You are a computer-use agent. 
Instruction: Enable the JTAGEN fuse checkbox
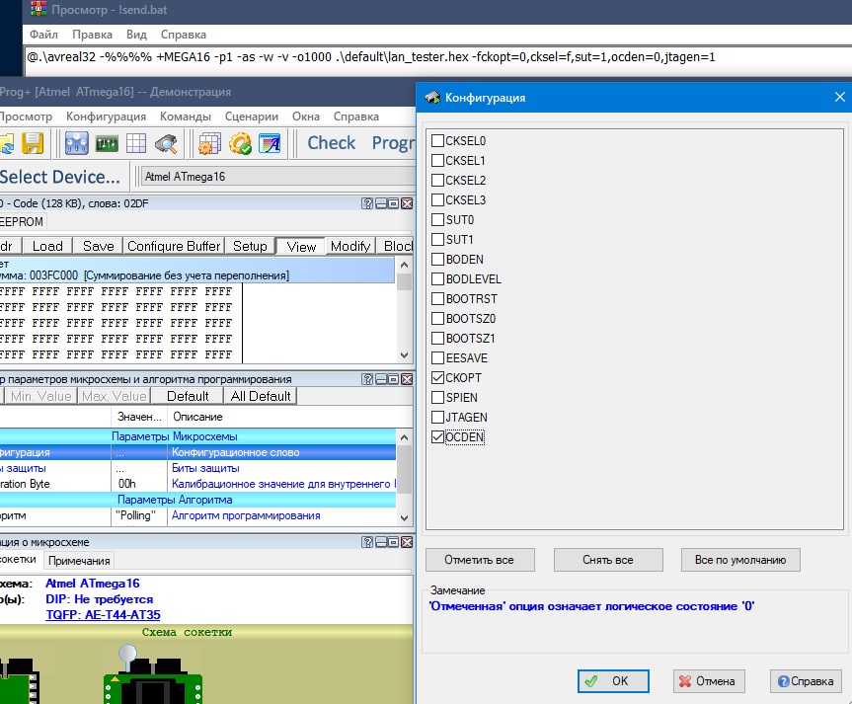[x=437, y=418]
